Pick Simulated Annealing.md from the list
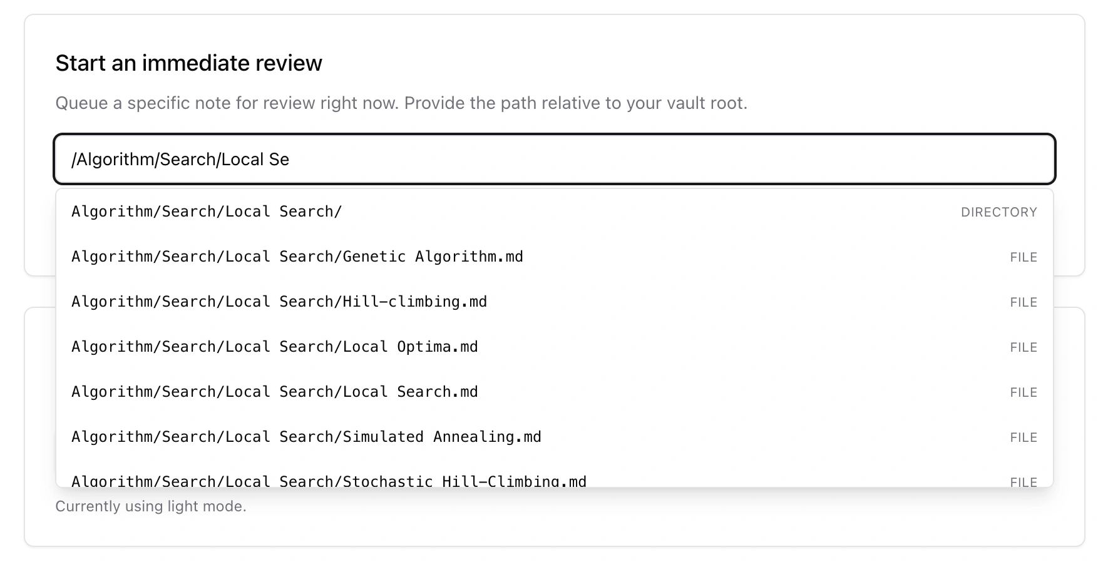The image size is (1098, 562). (x=306, y=437)
